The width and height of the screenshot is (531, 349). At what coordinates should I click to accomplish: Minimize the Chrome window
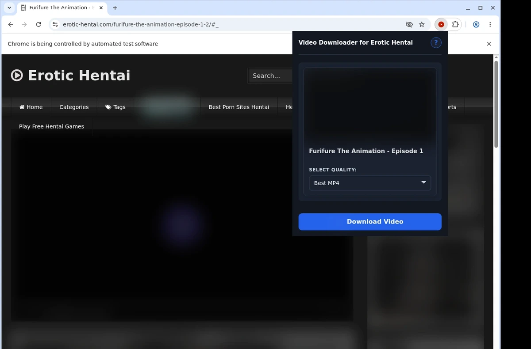click(x=468, y=8)
